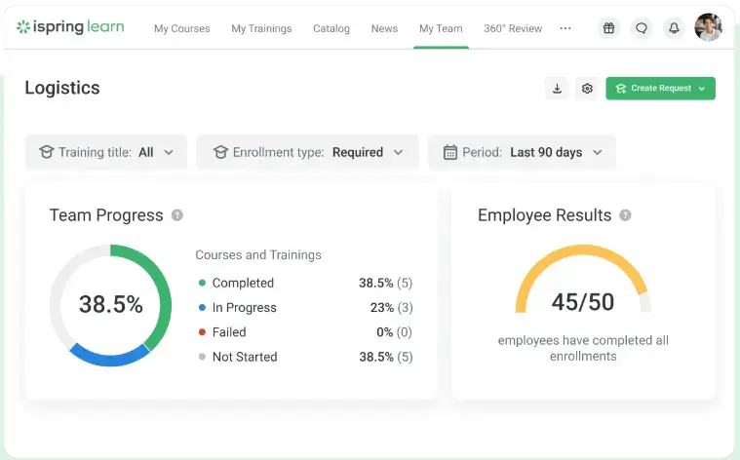Screen dimensions: 740x460
Task: Click the '23% (3)' value
Action: click(x=391, y=308)
